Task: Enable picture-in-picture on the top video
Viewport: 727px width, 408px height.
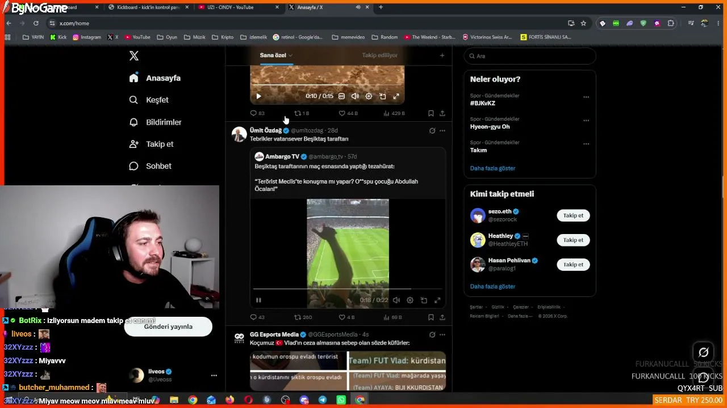Action: tap(382, 96)
